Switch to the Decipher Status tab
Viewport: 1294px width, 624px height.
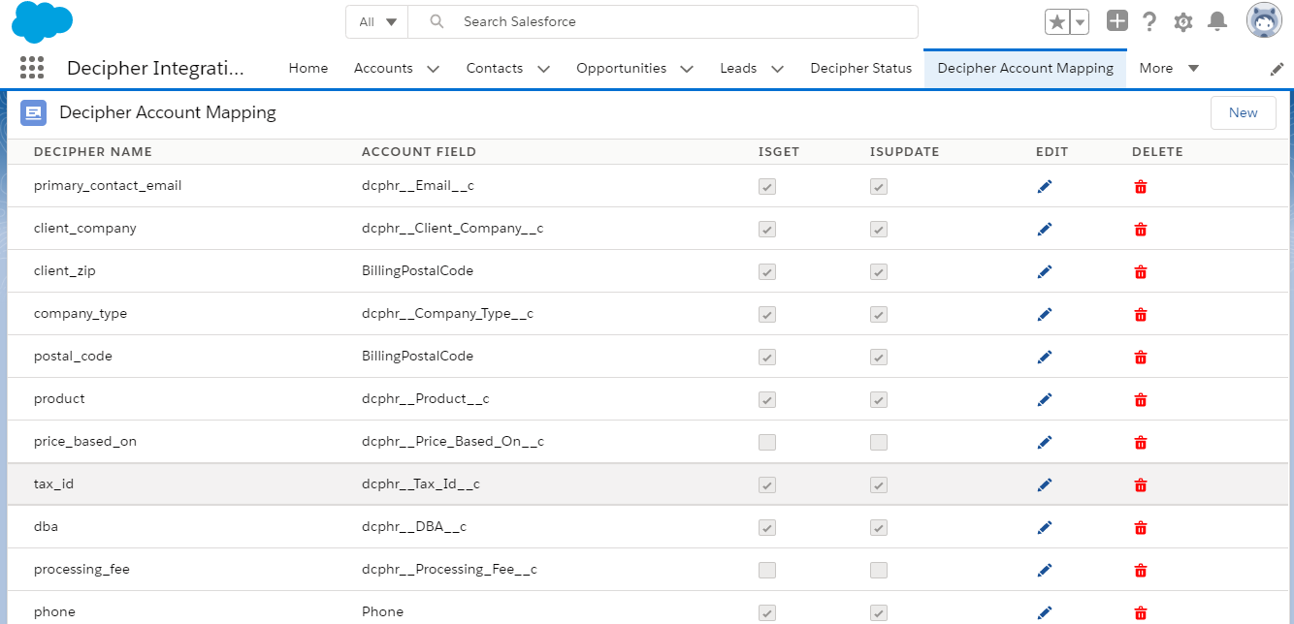click(860, 68)
